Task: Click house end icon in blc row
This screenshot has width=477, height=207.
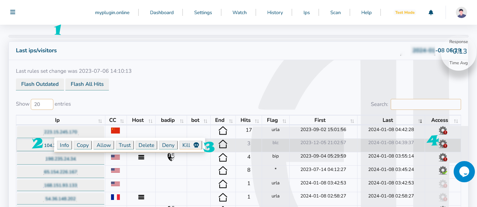Action: 223,143
